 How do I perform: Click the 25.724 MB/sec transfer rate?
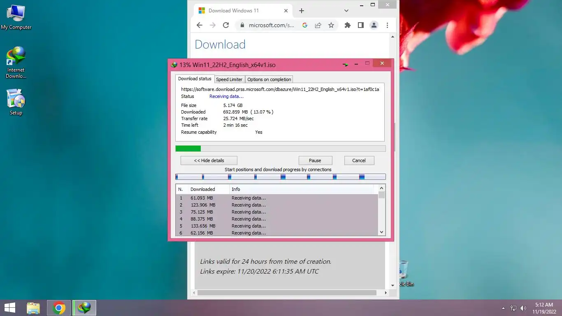(x=239, y=118)
